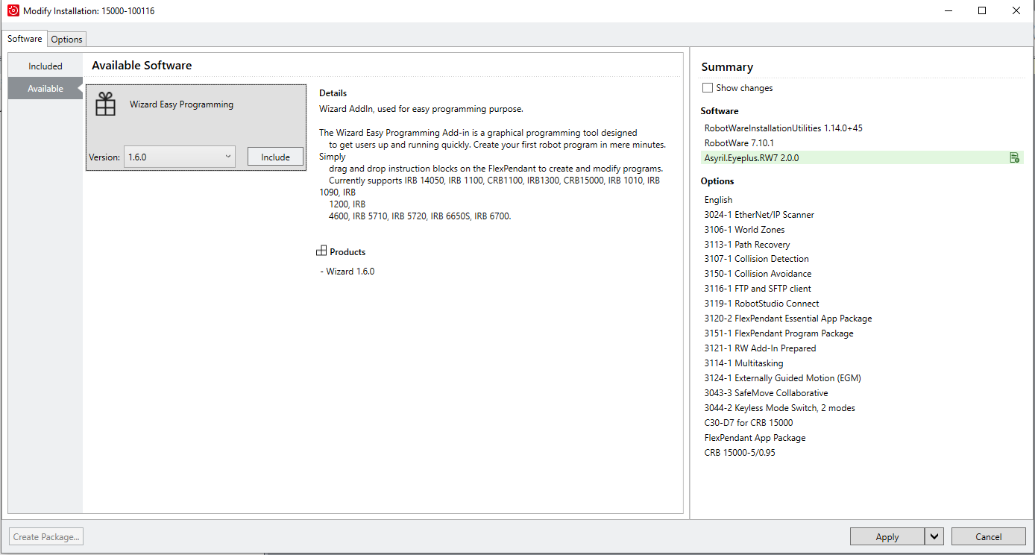Click 3150-1 Collision Avoidance option

[x=758, y=274]
